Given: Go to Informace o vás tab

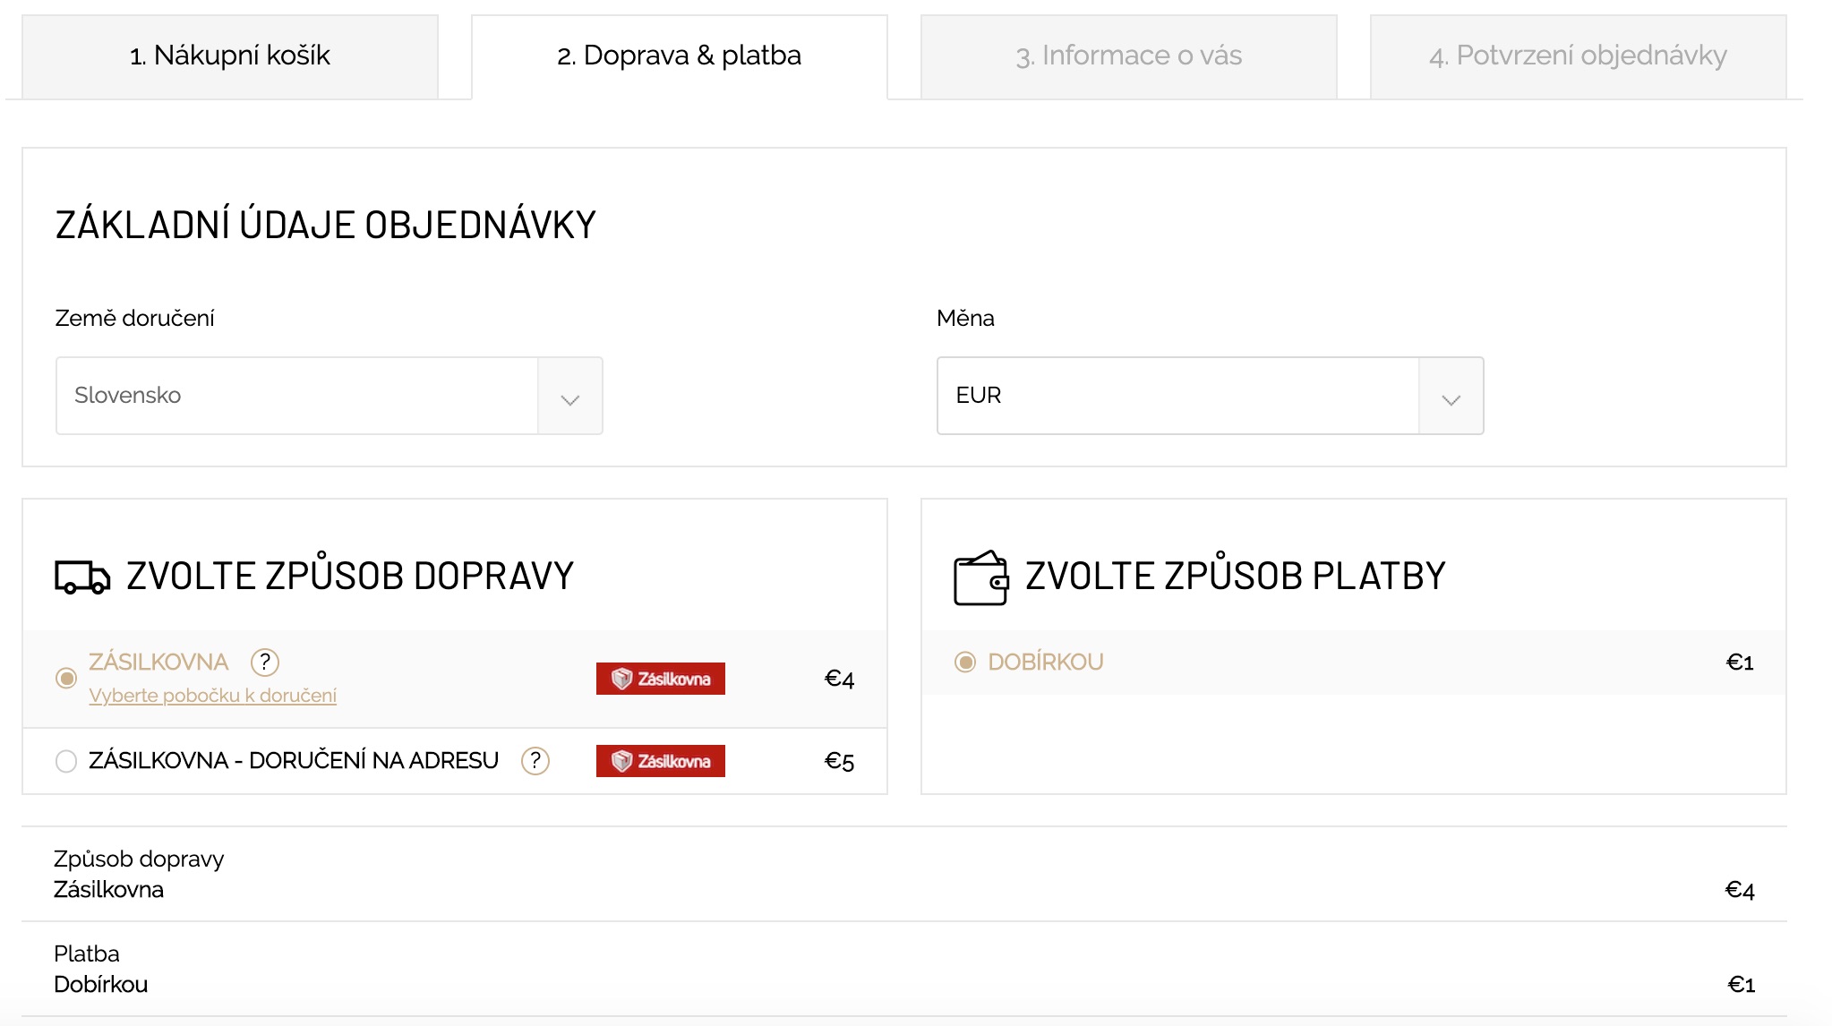Looking at the screenshot, I should pos(1129,56).
